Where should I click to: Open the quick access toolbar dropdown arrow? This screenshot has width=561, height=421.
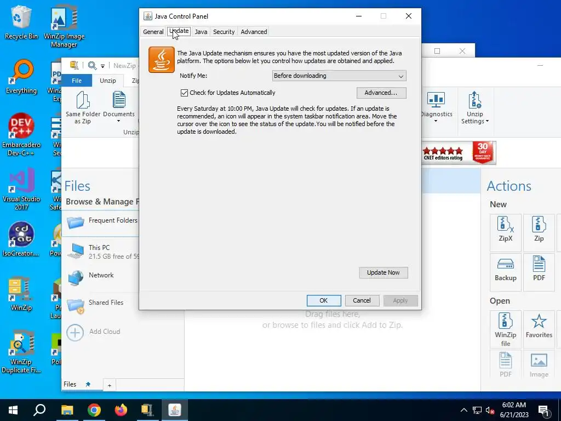pos(102,66)
